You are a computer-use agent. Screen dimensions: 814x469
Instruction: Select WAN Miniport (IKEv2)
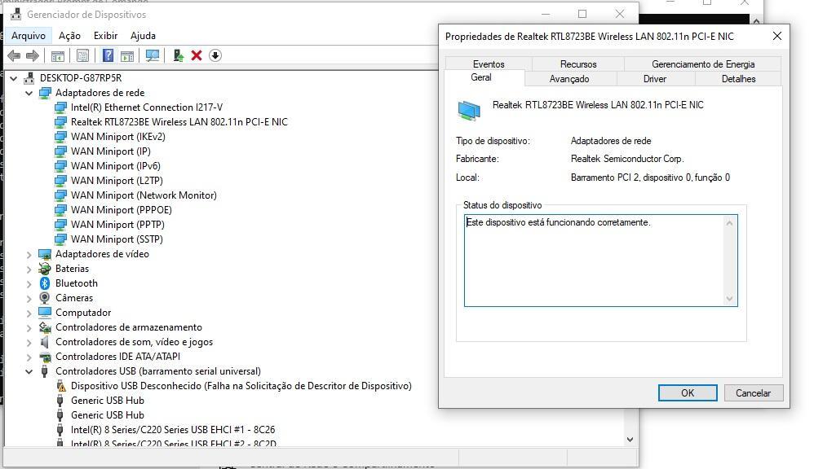pos(117,137)
